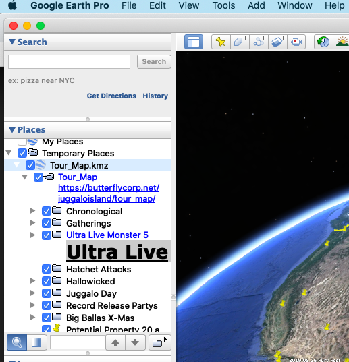This screenshot has width=349, height=362.
Task: Expand the Ultra Live Monster 5 folder
Action: (33, 235)
